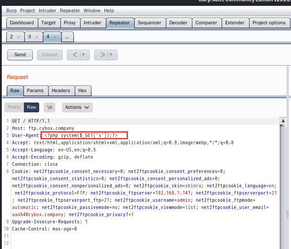This screenshot has width=291, height=249.
Task: Click the scrollbar up arrow in the request editor
Action: point(283,121)
